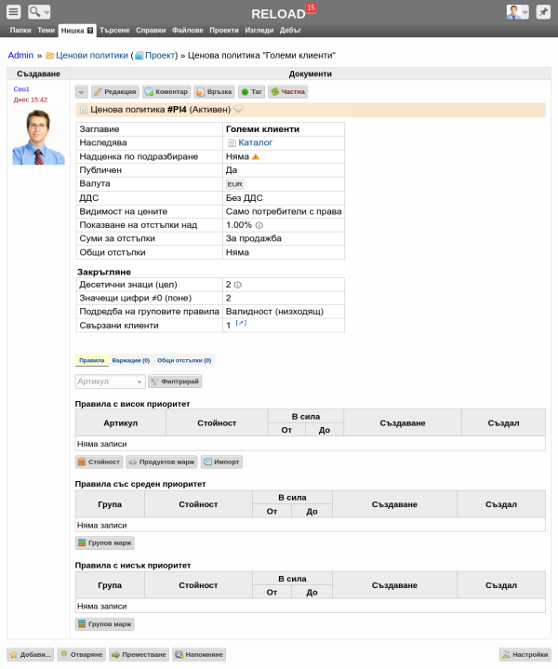Screen dimensions: 558x669
Task: Click the Импорт button
Action: click(222, 462)
